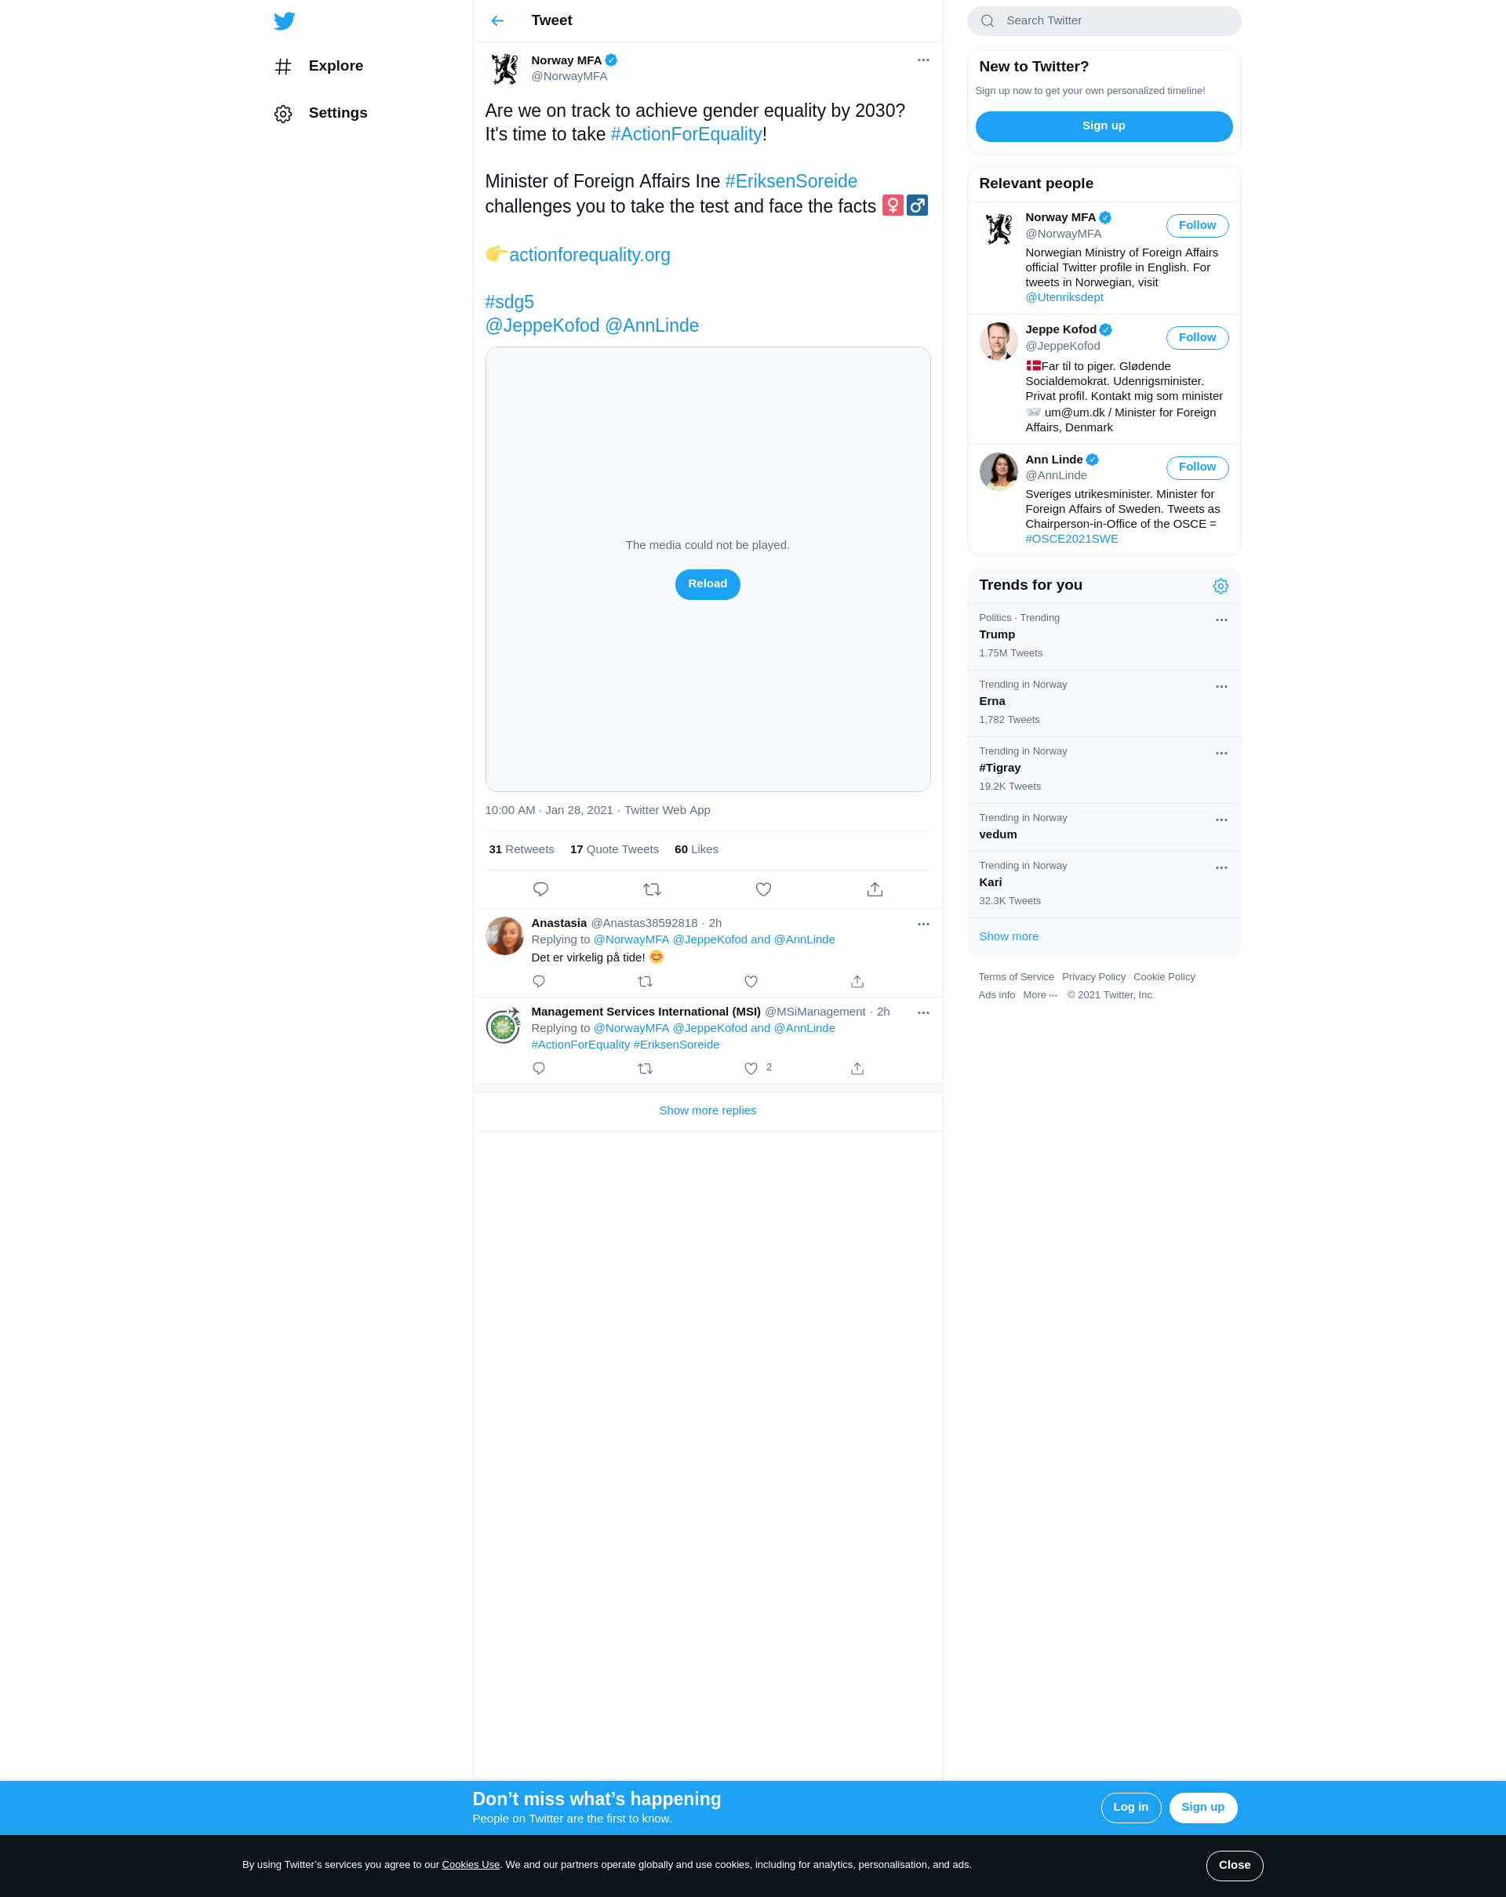Viewport: 1506px width, 1897px height.
Task: Reload the unplayable media
Action: pyautogui.click(x=708, y=584)
